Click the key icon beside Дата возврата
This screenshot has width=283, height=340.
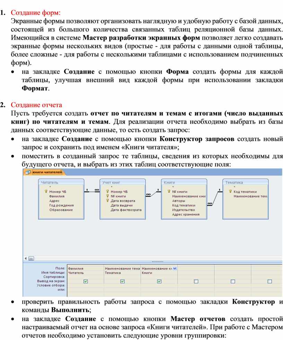click(x=107, y=200)
